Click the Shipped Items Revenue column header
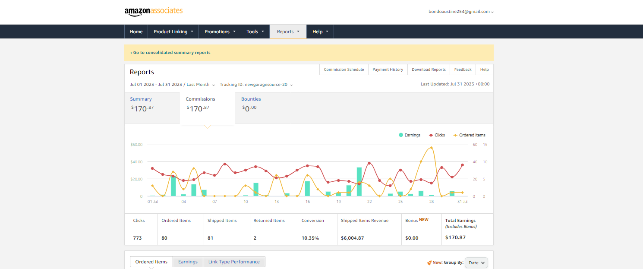This screenshot has height=269, width=643. 365,221
